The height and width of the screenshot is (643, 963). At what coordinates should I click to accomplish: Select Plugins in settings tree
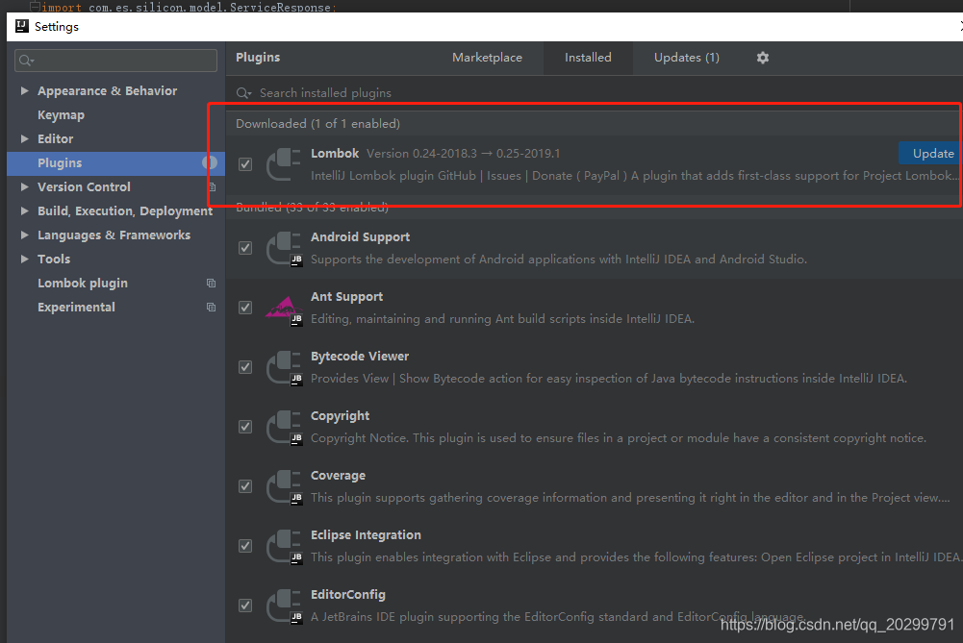[x=115, y=162]
